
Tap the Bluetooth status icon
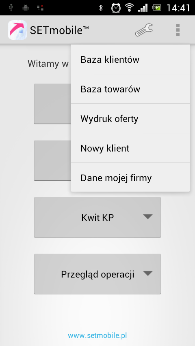(x=101, y=8)
